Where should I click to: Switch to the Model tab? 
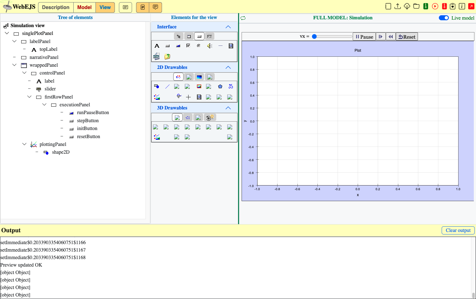pyautogui.click(x=85, y=7)
